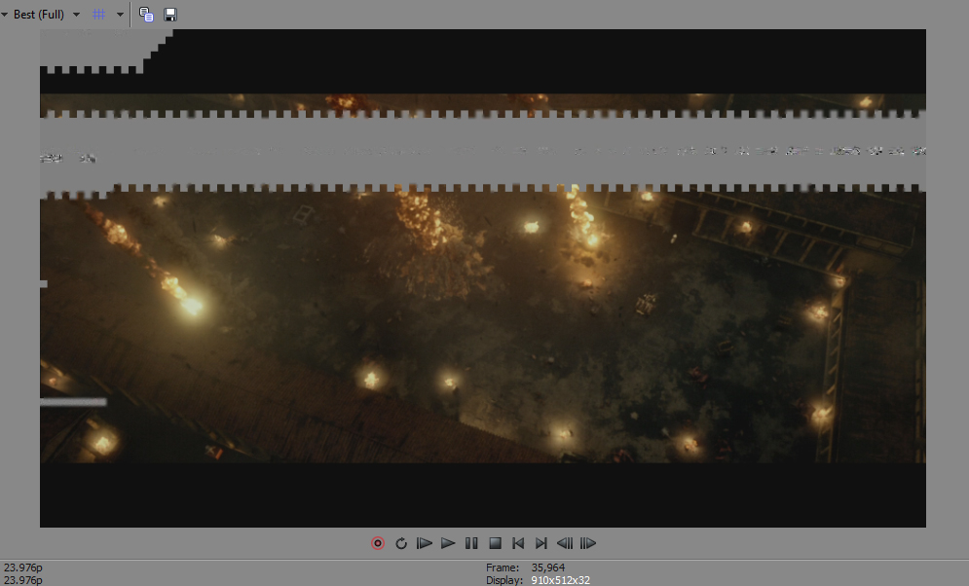Click the Frame: label
Image resolution: width=969 pixels, height=586 pixels.
click(x=503, y=568)
